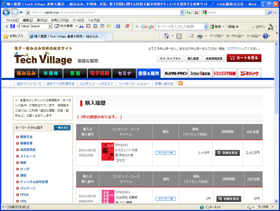Open the 画像処理 keyword link in sidebar
Screen dimensions: 280x211
click(27, 143)
